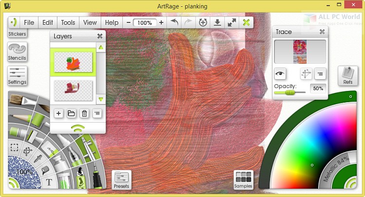Toggle fullscreen with diagonal arrows icon
This screenshot has height=197, width=365.
click(232, 22)
